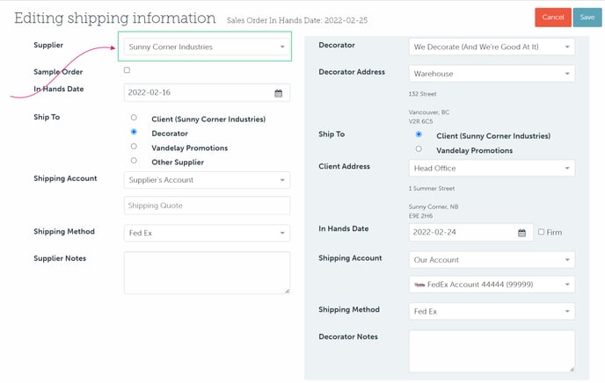605x383 pixels.
Task: Expand the decorator Shipping Method Fed Ex dropdown
Action: (x=492, y=311)
